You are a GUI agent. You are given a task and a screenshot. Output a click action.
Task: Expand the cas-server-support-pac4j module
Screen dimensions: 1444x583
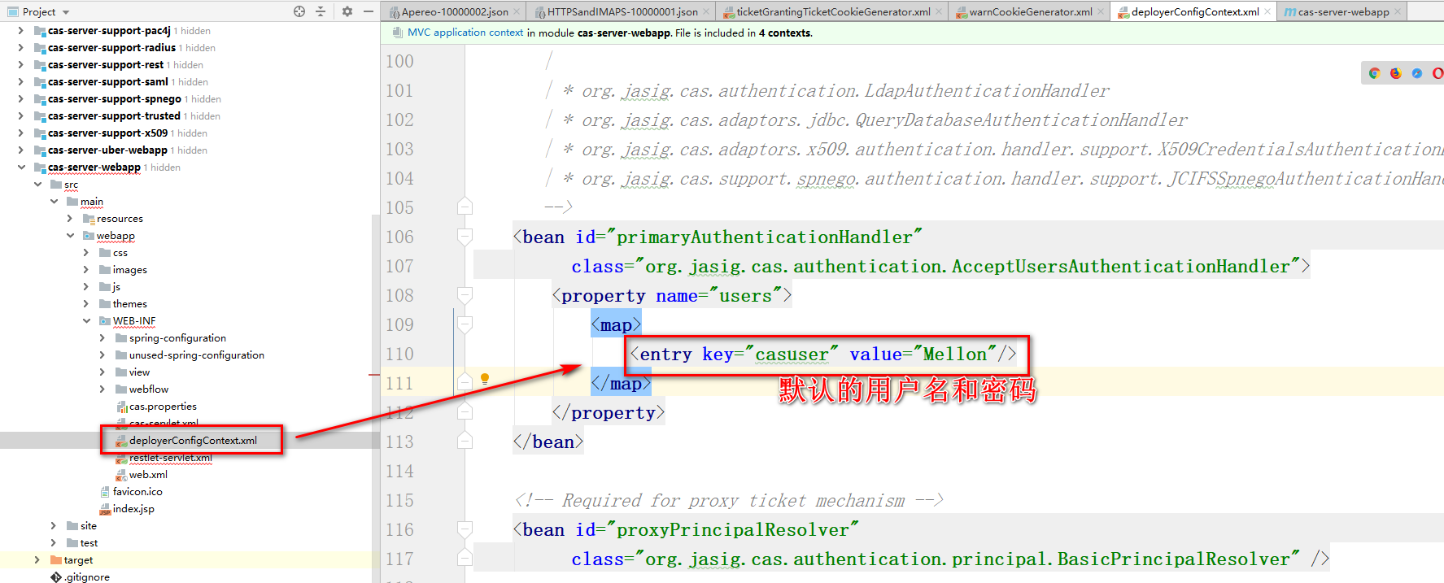tap(21, 31)
